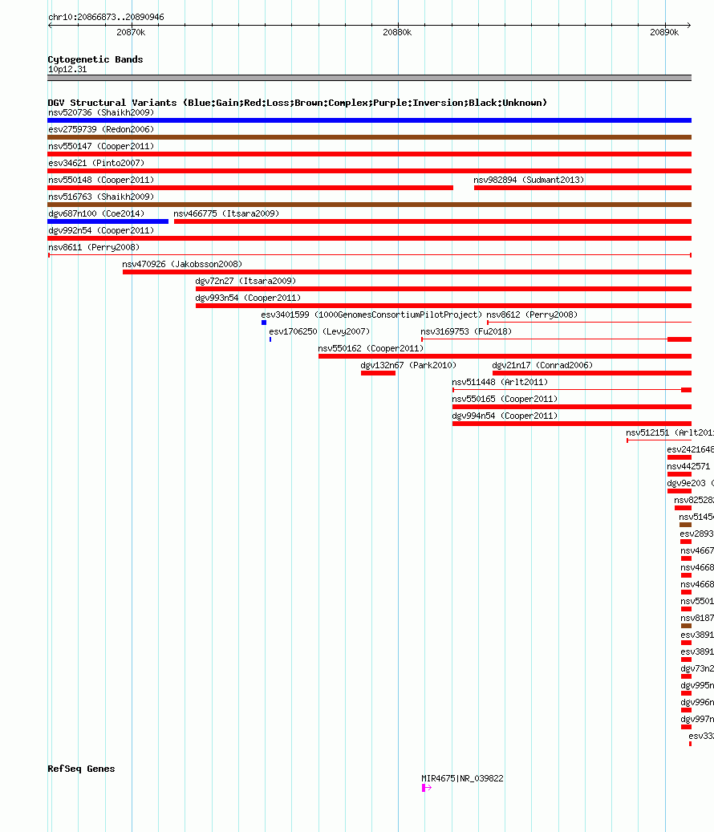The width and height of the screenshot is (714, 832).
Task: Click the Cytogenetic Bands track title
Action: pos(95,59)
